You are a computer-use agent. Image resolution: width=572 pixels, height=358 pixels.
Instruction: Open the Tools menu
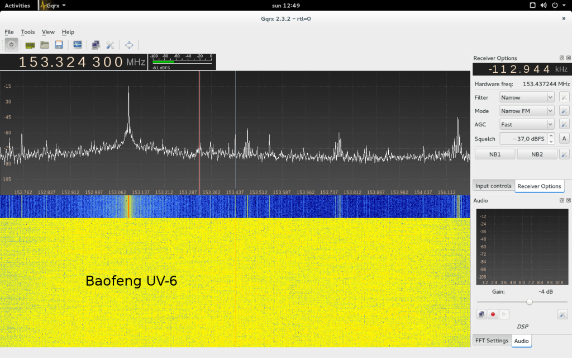28,32
